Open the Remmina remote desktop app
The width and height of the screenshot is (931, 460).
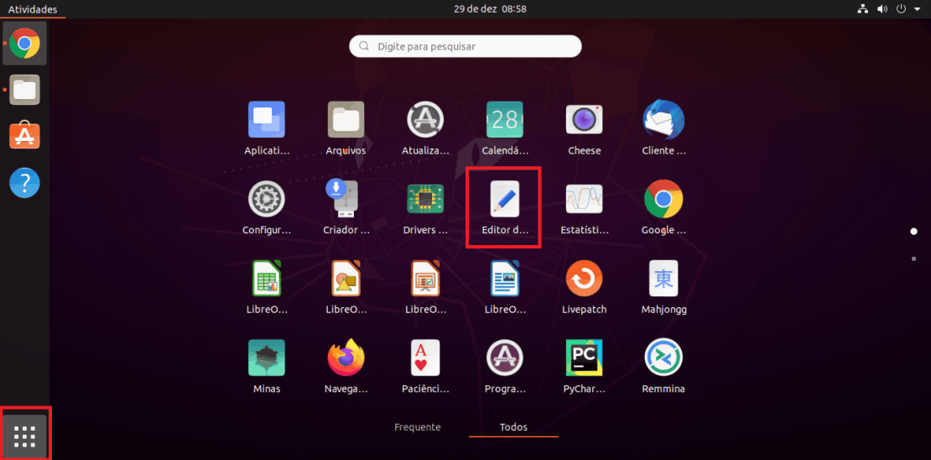click(663, 358)
